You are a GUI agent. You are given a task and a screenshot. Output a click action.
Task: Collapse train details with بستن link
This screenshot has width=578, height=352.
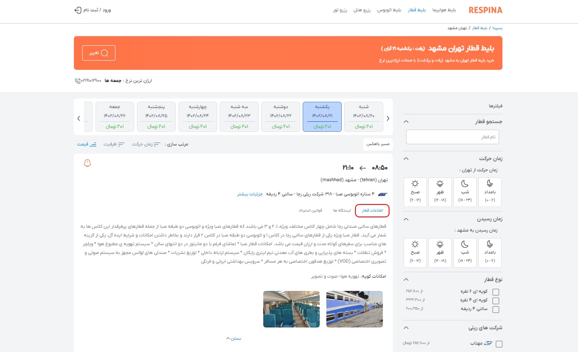click(233, 338)
